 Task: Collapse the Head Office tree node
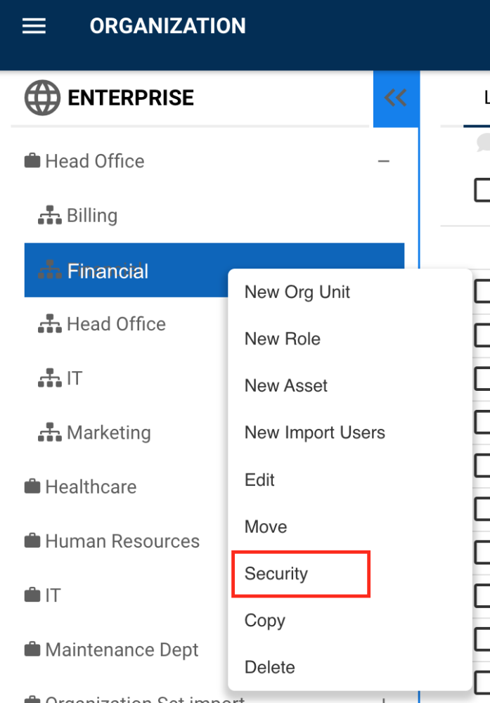coord(383,161)
